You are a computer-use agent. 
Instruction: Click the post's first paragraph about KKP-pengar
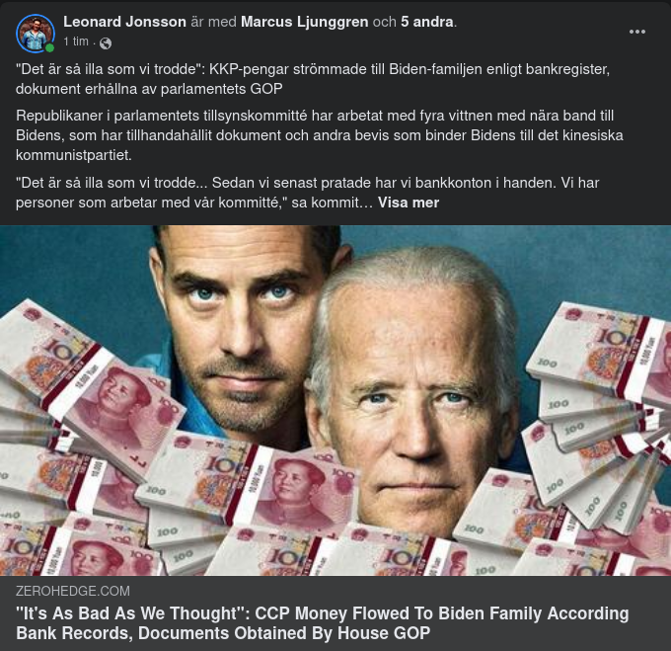click(x=313, y=79)
